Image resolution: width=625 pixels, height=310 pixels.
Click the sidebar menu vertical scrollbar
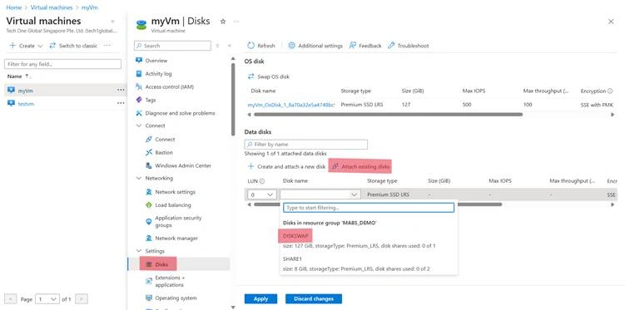pos(233,100)
